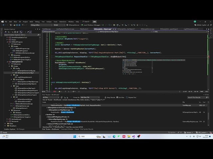Open the Debug Editor configuration dropdown
Viewport: 213px width, 159px height.
point(41,25)
